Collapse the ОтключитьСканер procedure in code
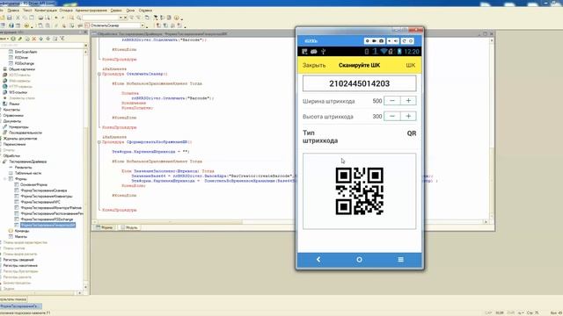The image size is (563, 316). click(99, 74)
